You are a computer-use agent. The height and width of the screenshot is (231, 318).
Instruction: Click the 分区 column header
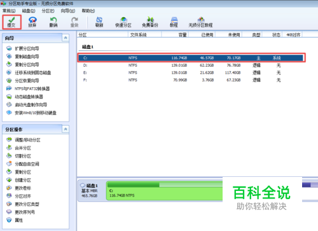[102, 35]
